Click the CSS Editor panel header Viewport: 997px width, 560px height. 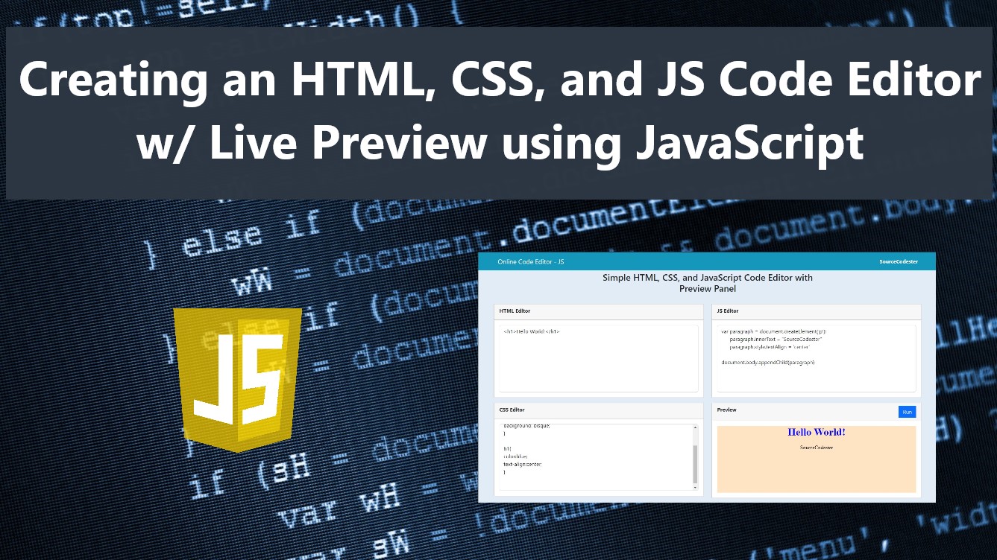511,410
